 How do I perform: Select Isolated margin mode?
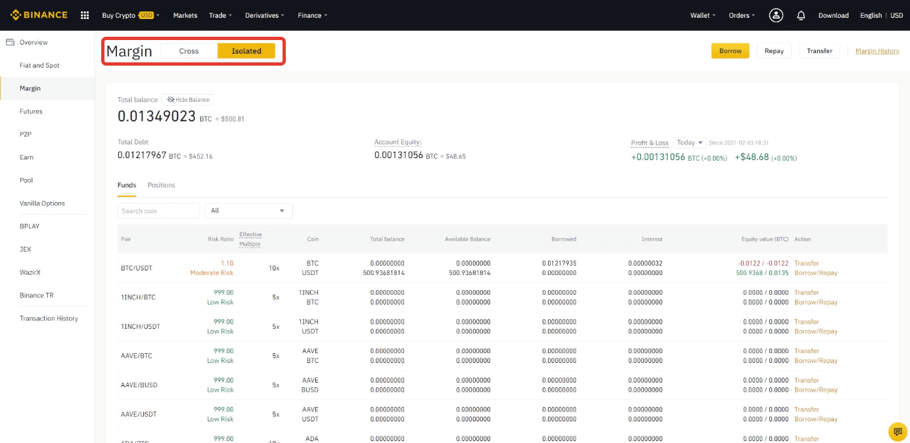(246, 51)
